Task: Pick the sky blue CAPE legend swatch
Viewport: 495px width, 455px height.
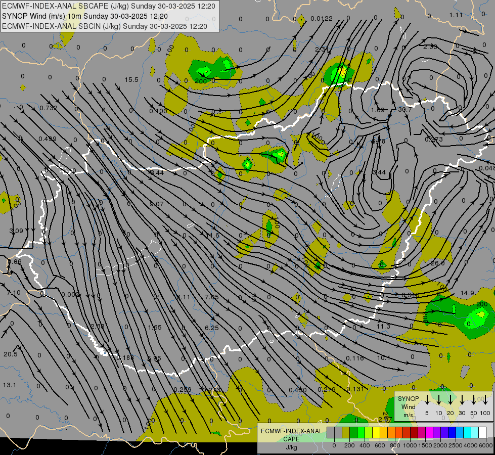Action: 459,433
